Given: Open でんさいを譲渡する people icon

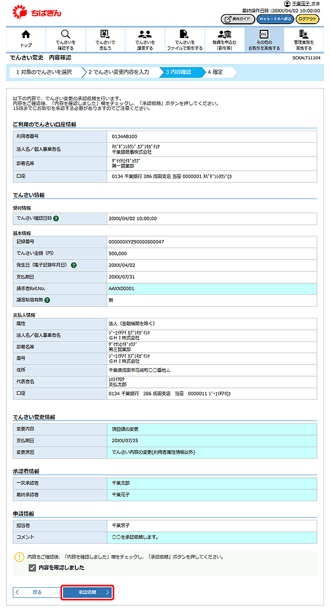Looking at the screenshot, I should point(145,39).
